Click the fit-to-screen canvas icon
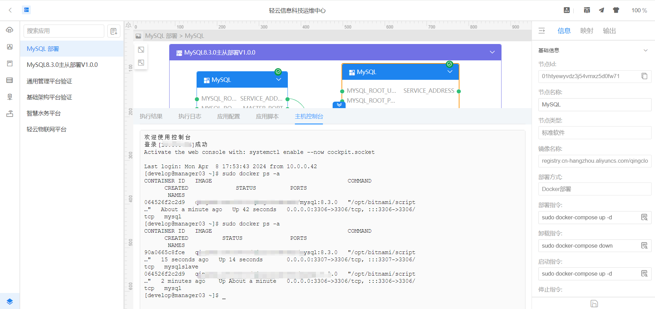The height and width of the screenshot is (309, 655). pyautogui.click(x=141, y=50)
